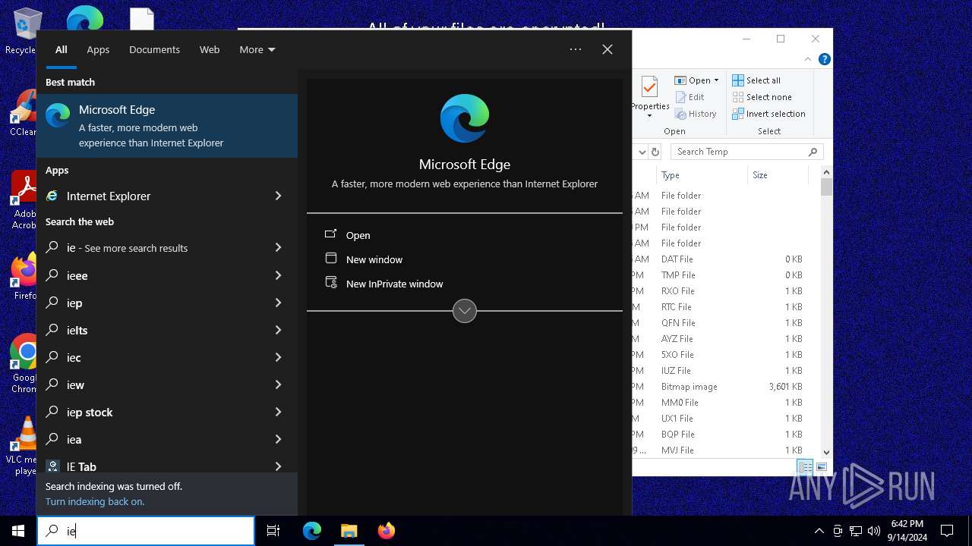Open the search panel options ellipsis
The height and width of the screenshot is (546, 972).
576,49
